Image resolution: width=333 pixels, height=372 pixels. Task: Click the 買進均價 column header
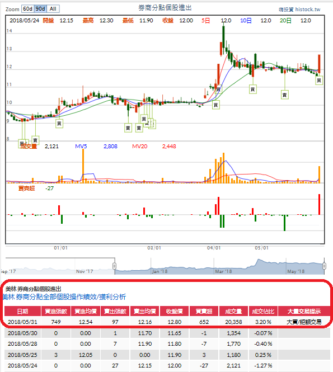point(86,311)
